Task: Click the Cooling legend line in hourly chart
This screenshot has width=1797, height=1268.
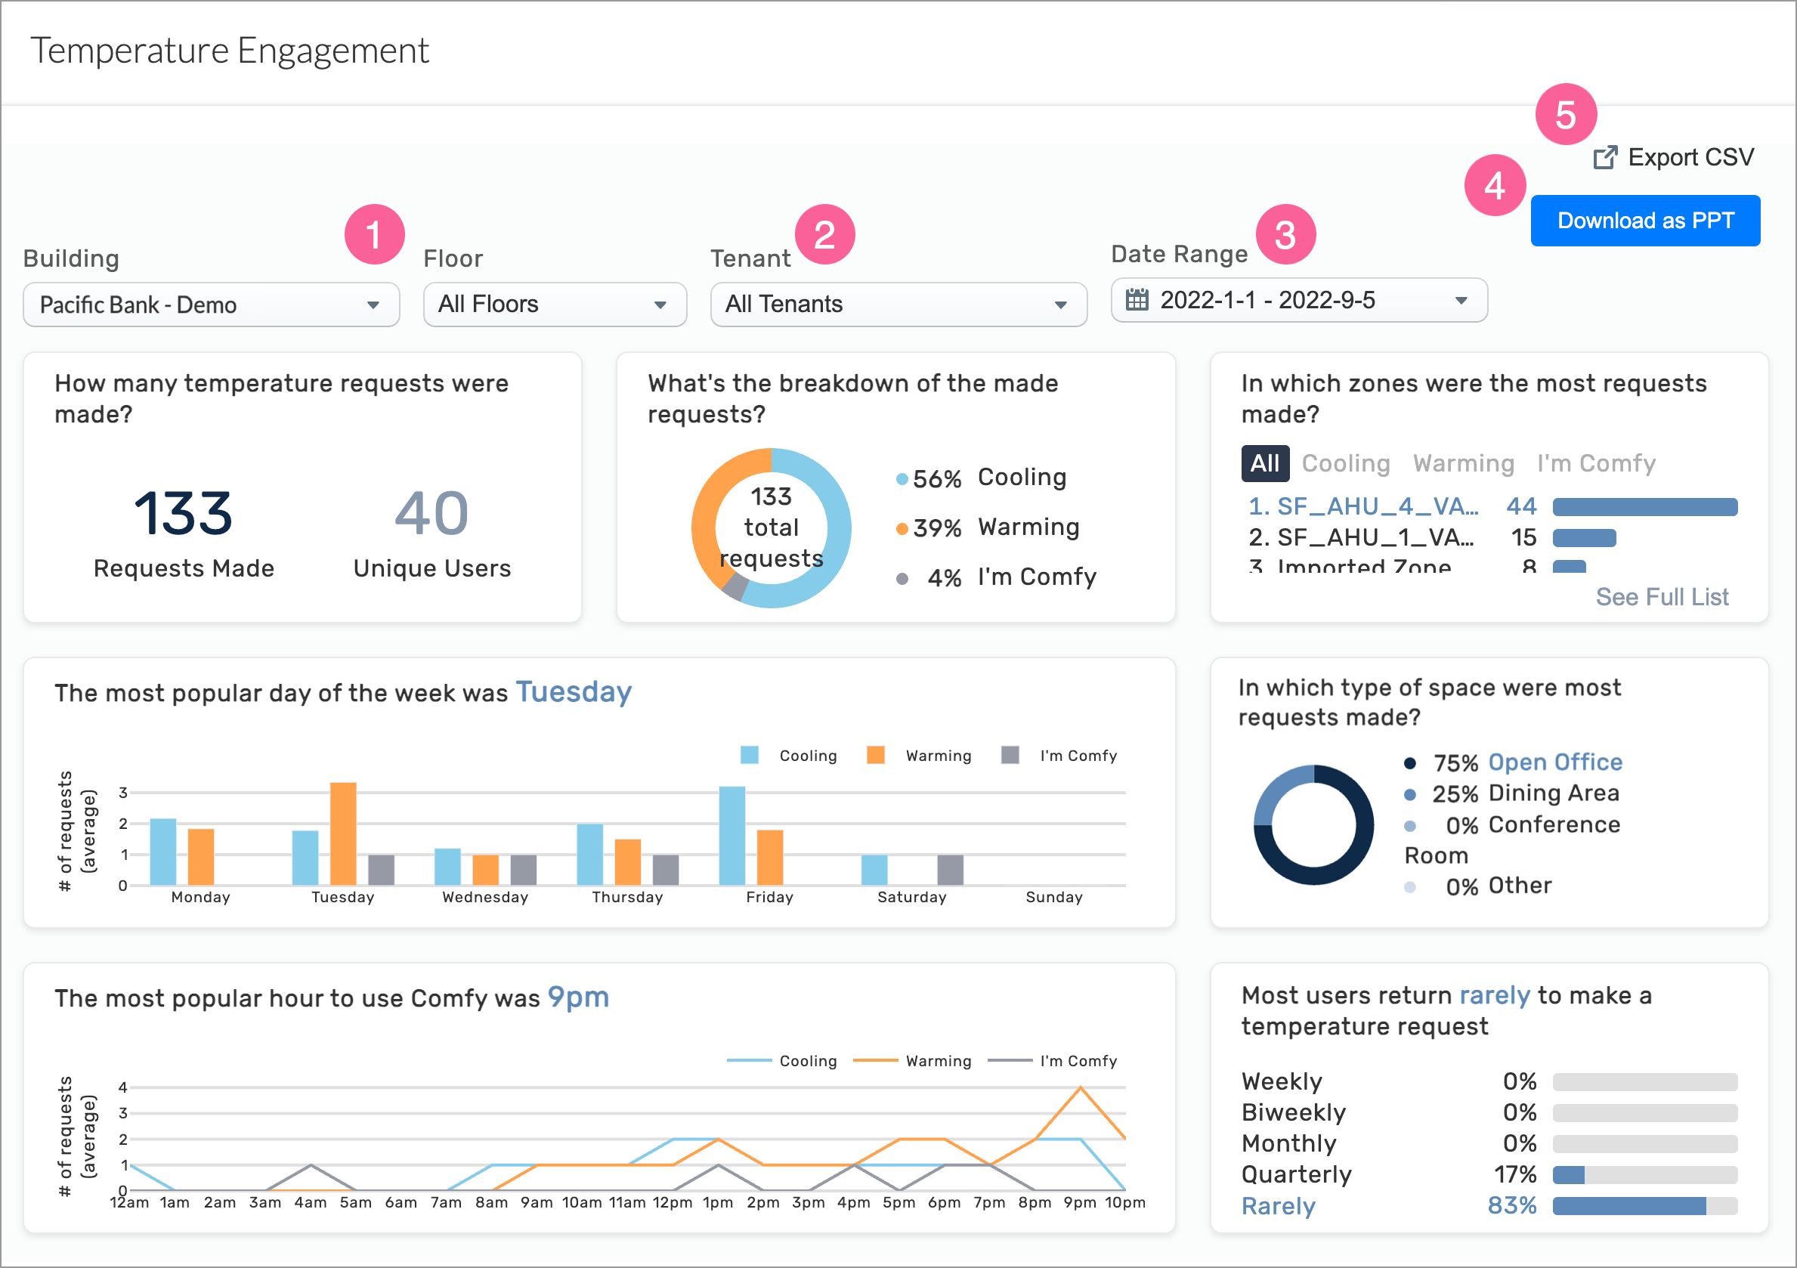Action: click(x=749, y=1061)
